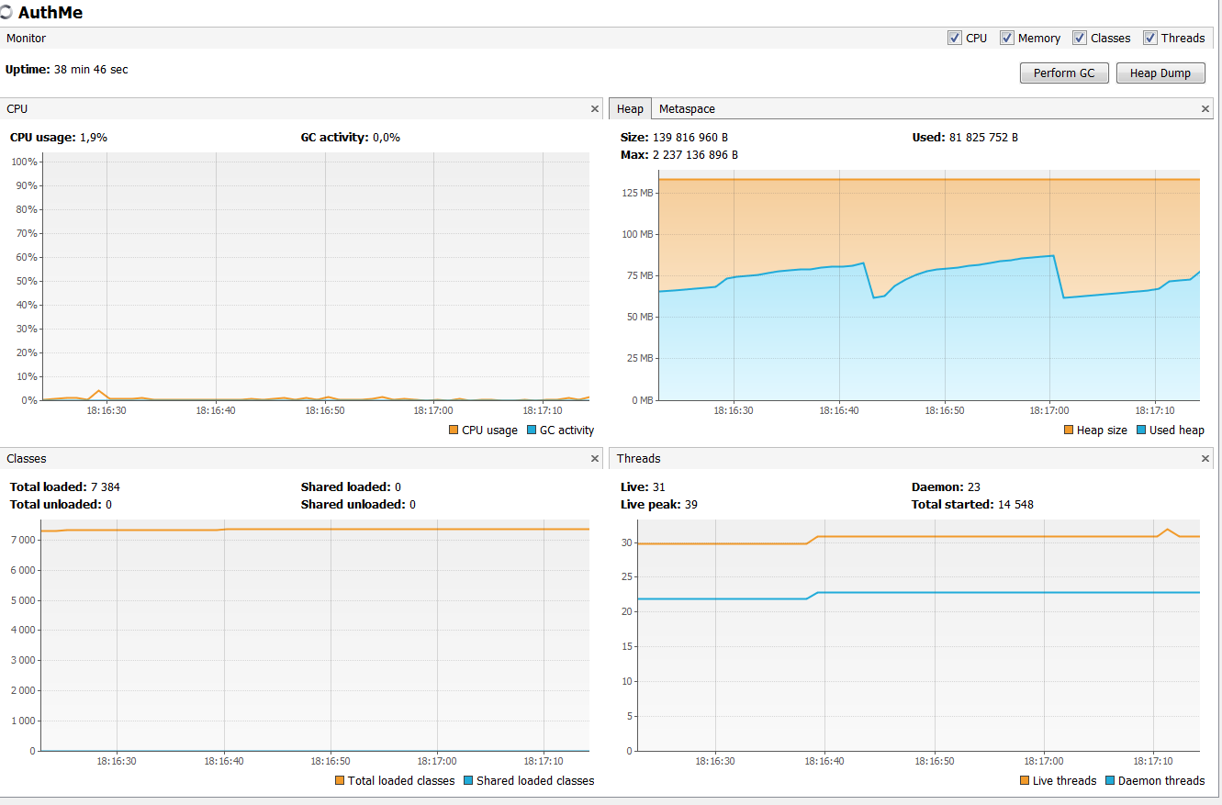
Task: Uncheck the Threads checkbox
Action: click(x=1150, y=38)
